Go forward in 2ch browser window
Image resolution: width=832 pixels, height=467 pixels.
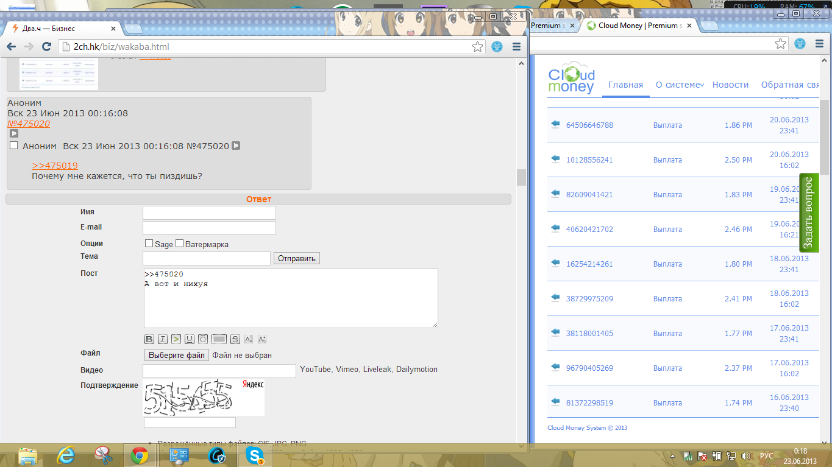29,47
